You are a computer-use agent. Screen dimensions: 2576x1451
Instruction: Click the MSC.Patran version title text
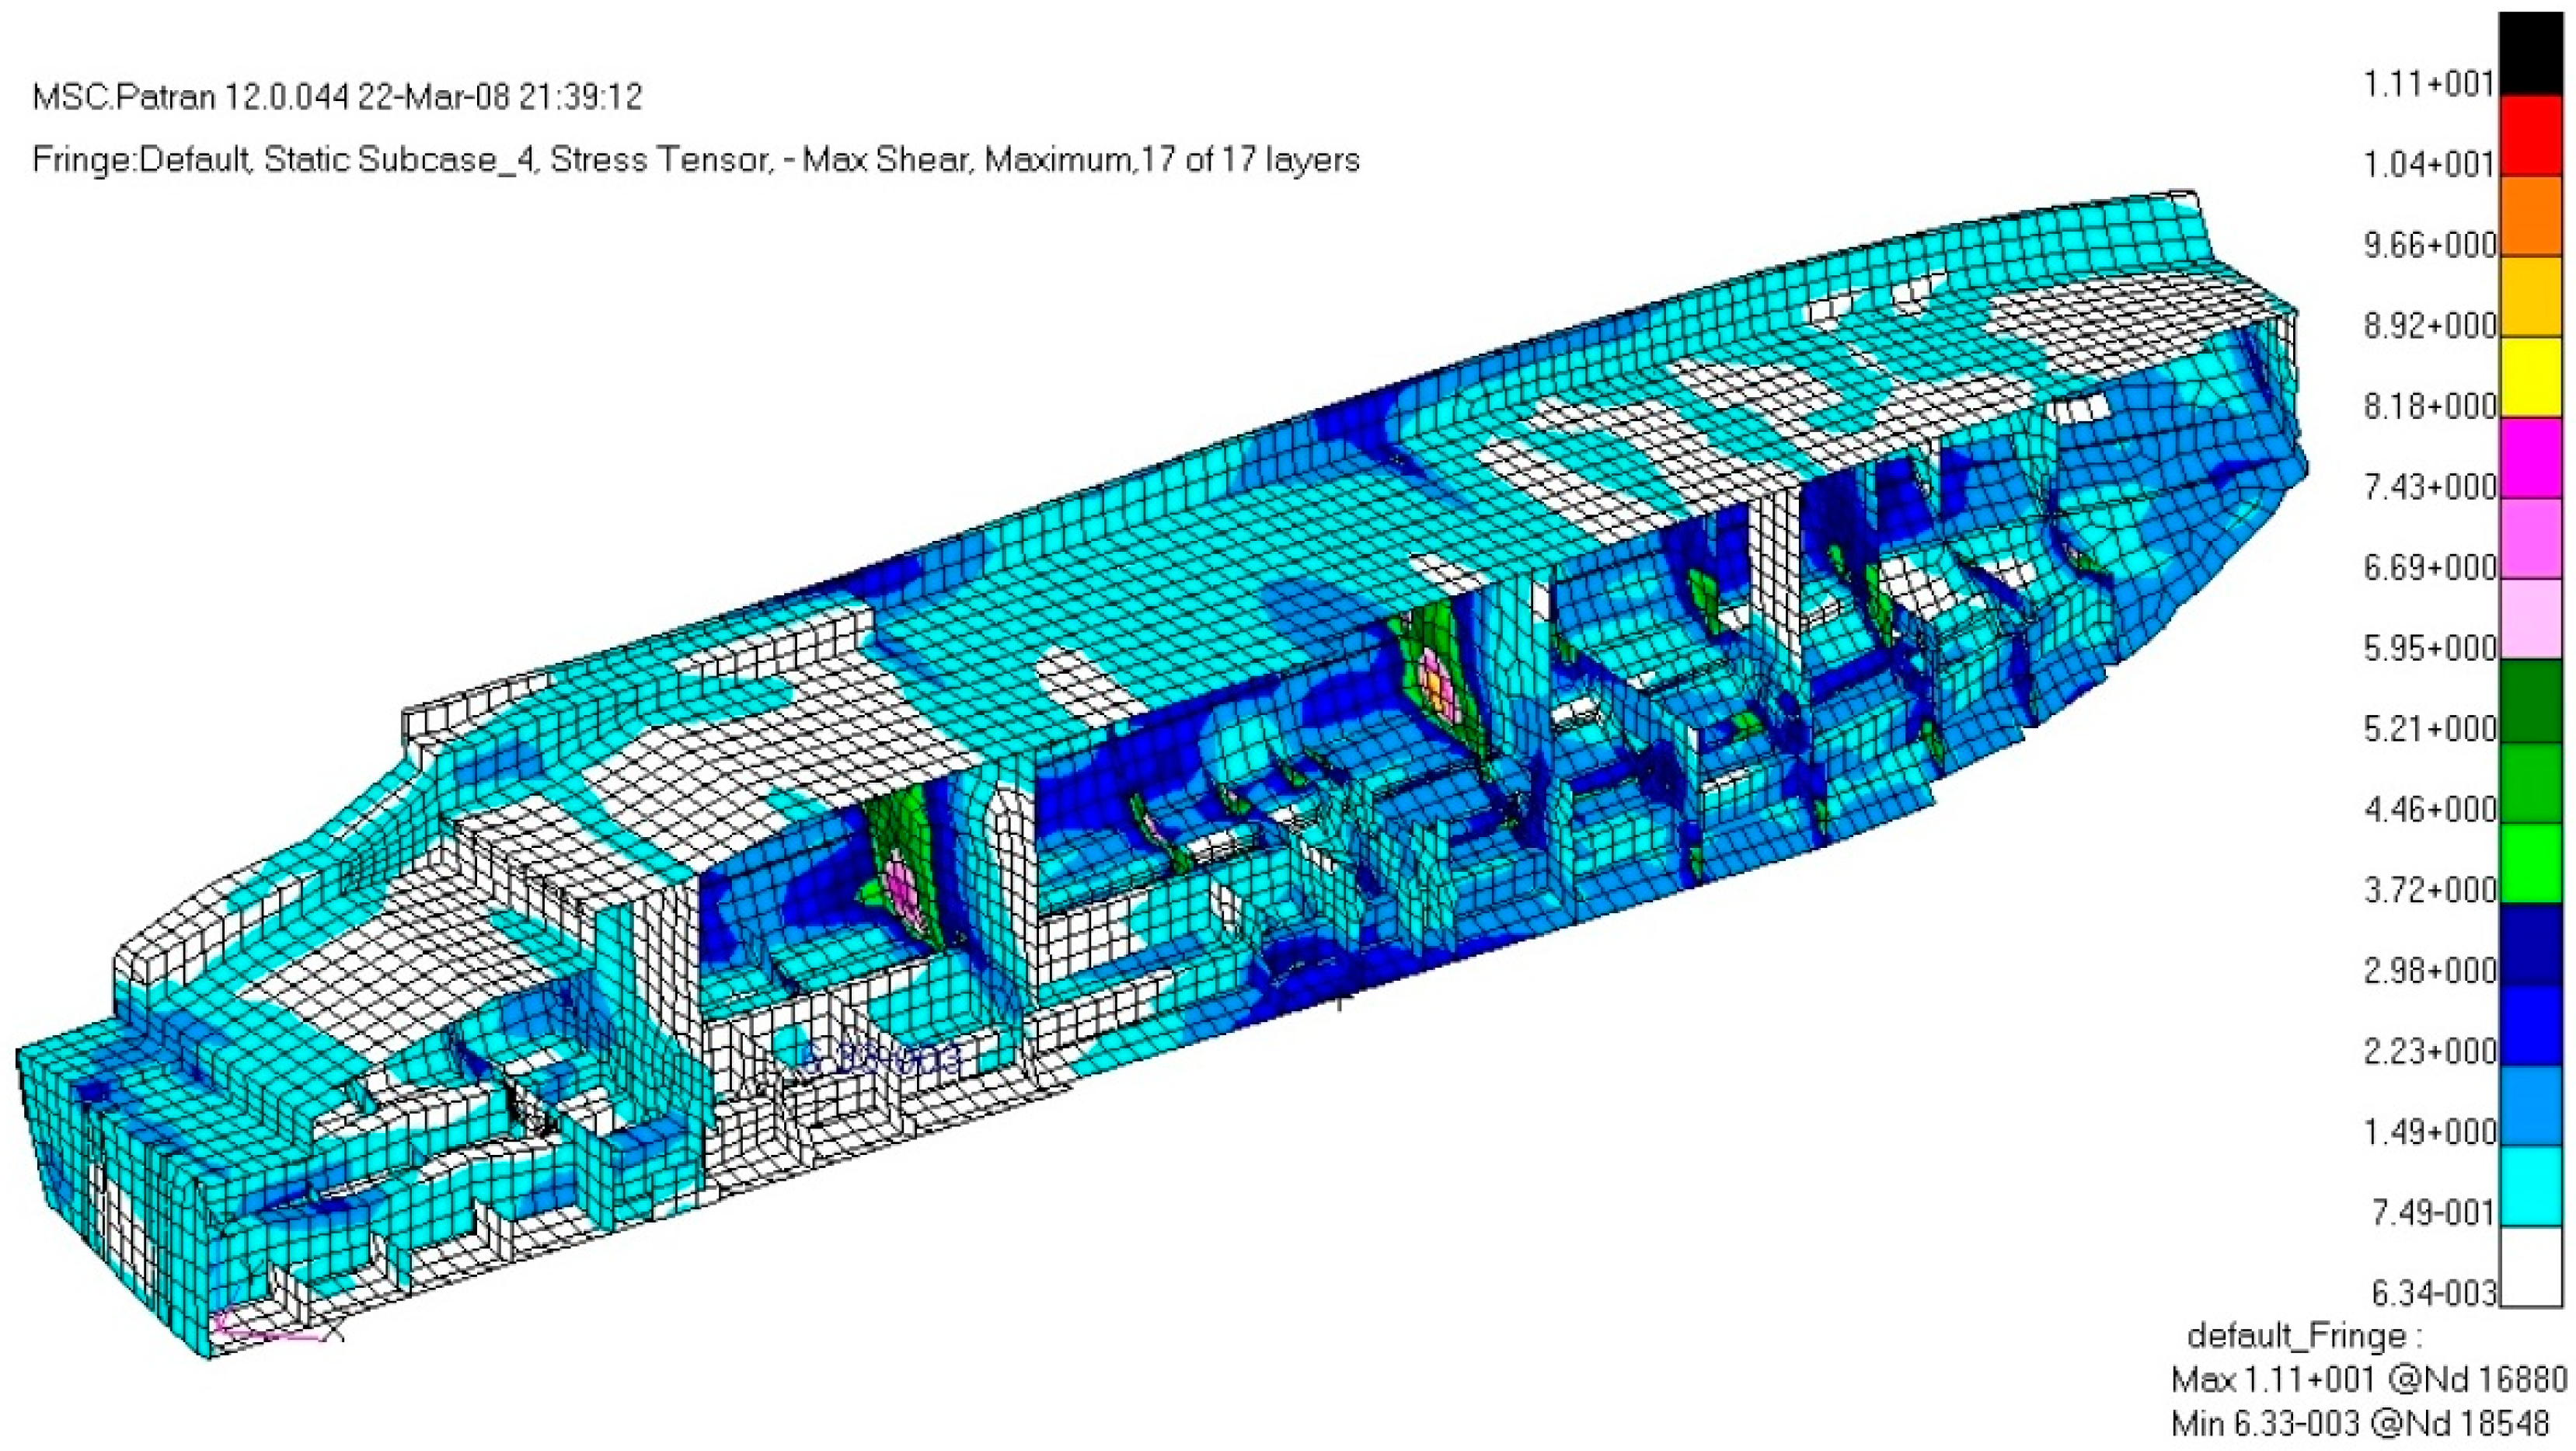pyautogui.click(x=337, y=97)
